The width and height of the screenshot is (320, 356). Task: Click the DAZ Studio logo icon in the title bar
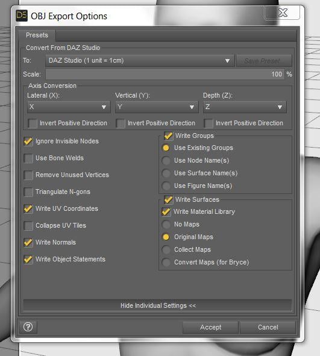[x=22, y=16]
